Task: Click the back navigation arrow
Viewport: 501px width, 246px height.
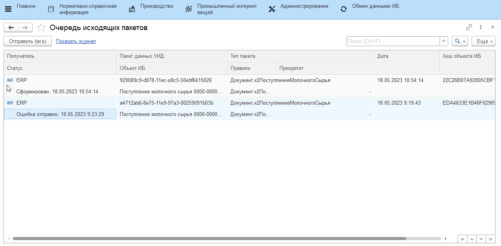Action: (x=11, y=27)
